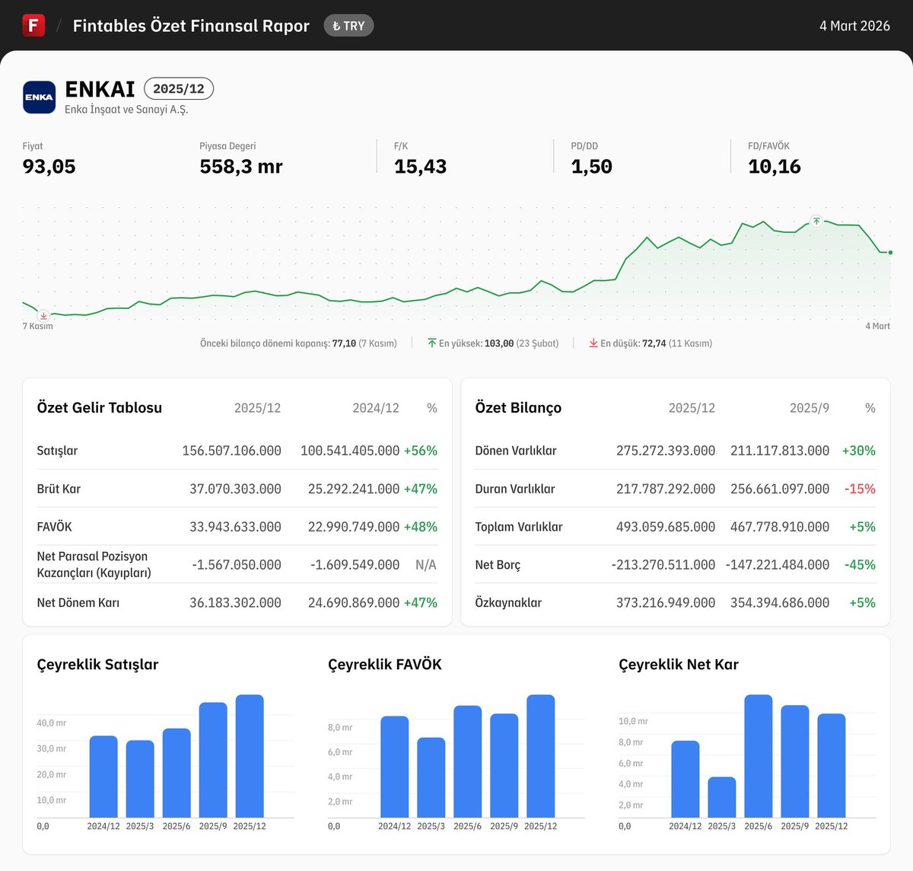This screenshot has width=913, height=871.
Task: Click the FAVÖK +48% change
Action: point(421,527)
